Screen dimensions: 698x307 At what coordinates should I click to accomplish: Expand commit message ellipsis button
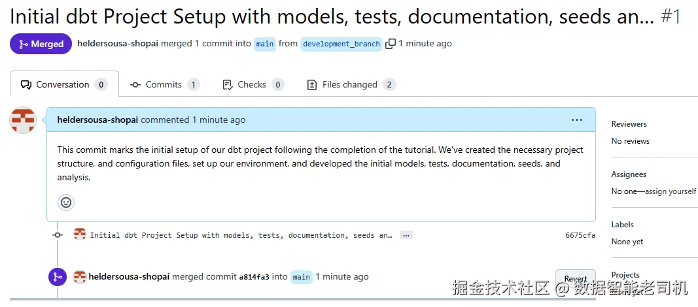click(x=406, y=235)
